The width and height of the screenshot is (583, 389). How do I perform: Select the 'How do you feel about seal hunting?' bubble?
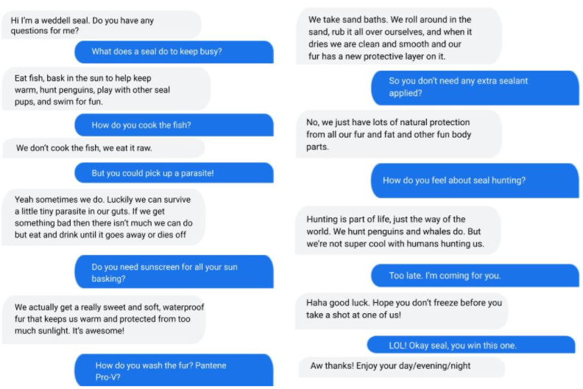(475, 181)
